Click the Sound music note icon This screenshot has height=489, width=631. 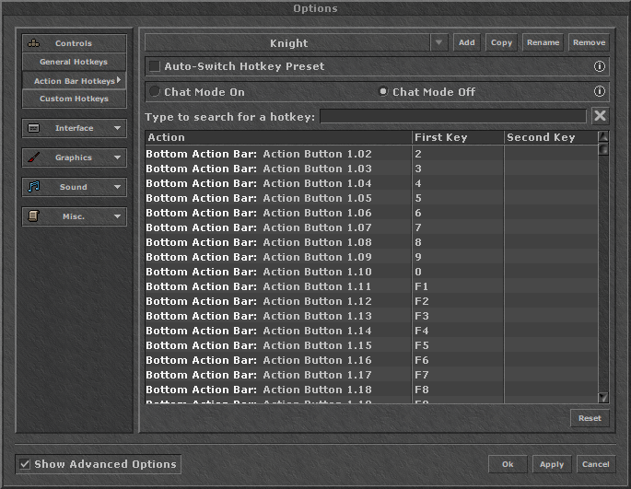point(33,187)
